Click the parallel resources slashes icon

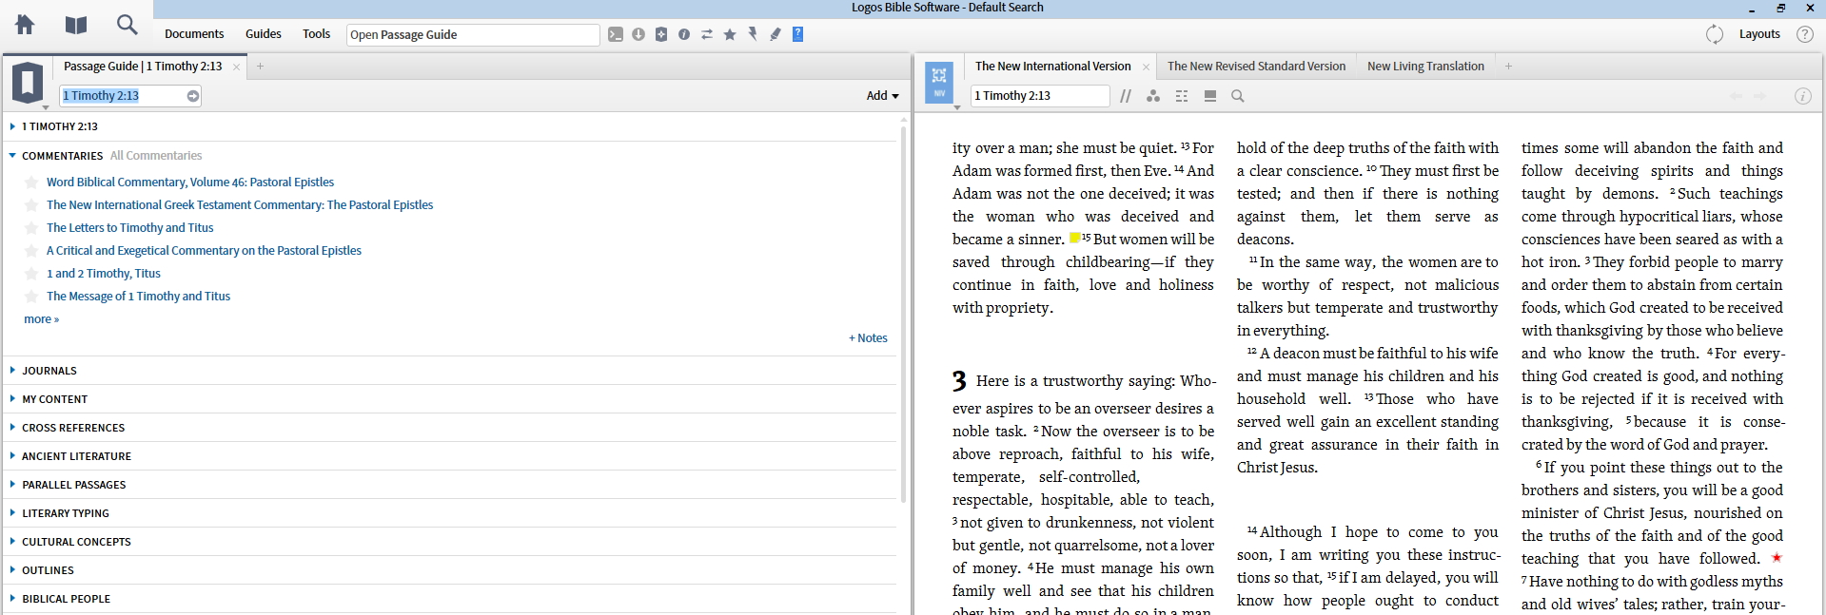[x=1126, y=96]
